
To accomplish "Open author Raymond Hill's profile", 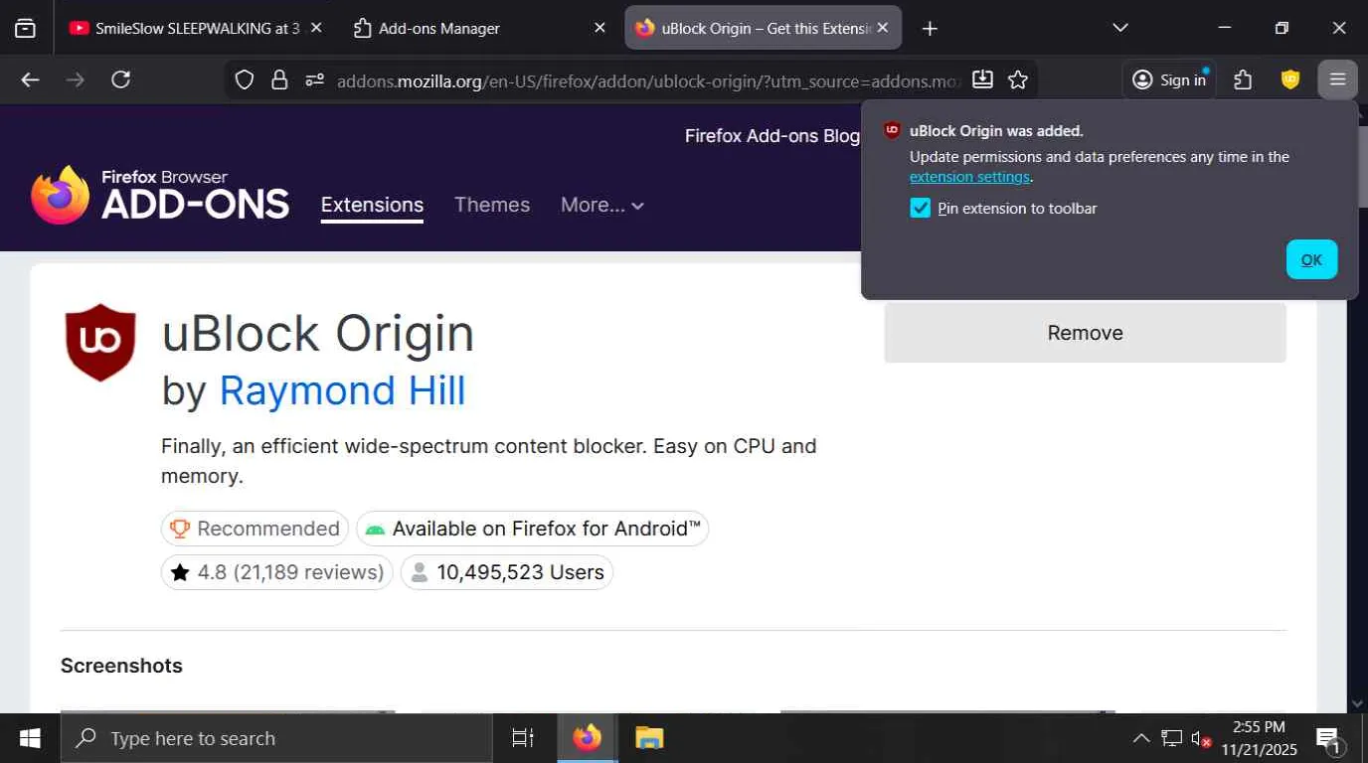I will point(342,390).
